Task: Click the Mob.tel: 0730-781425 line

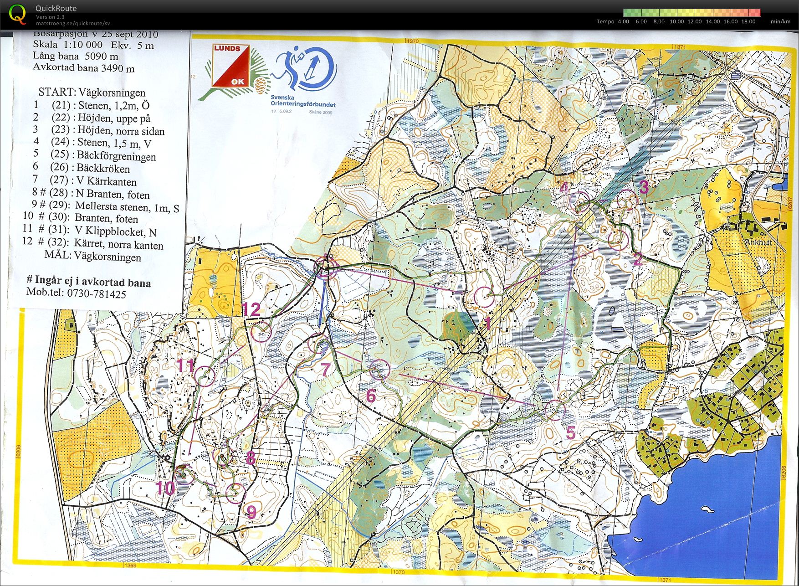Action: click(76, 294)
